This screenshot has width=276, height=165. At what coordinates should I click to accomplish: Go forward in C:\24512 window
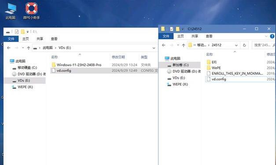click(x=171, y=45)
